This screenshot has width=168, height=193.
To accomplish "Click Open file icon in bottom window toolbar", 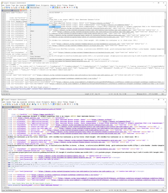I will (5, 104).
